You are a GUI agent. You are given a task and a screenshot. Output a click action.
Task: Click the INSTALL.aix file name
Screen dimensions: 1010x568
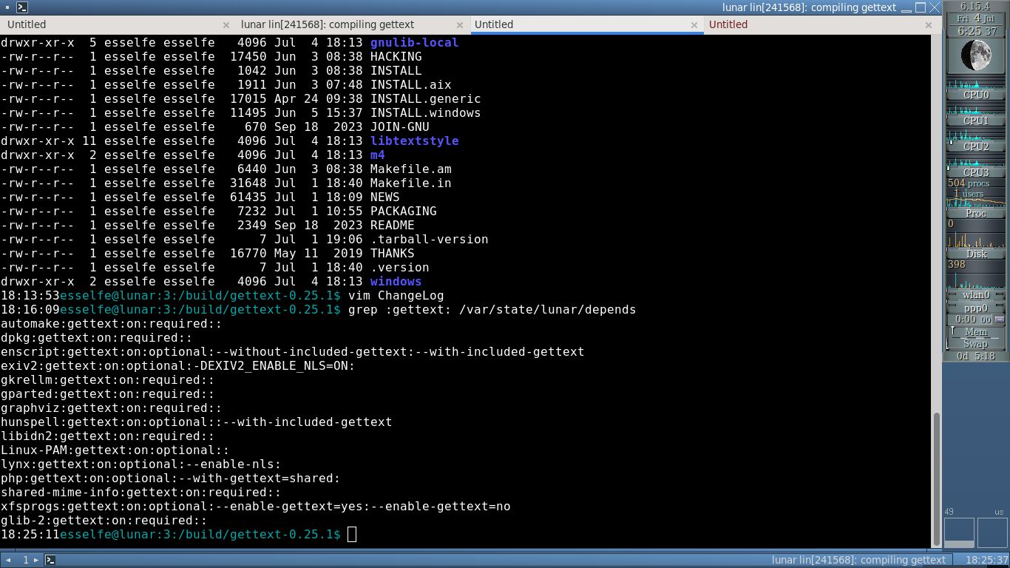click(x=410, y=85)
